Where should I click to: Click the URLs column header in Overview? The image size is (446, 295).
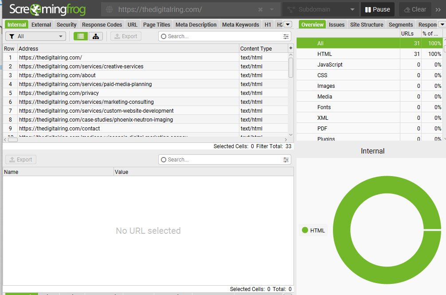pyautogui.click(x=411, y=34)
